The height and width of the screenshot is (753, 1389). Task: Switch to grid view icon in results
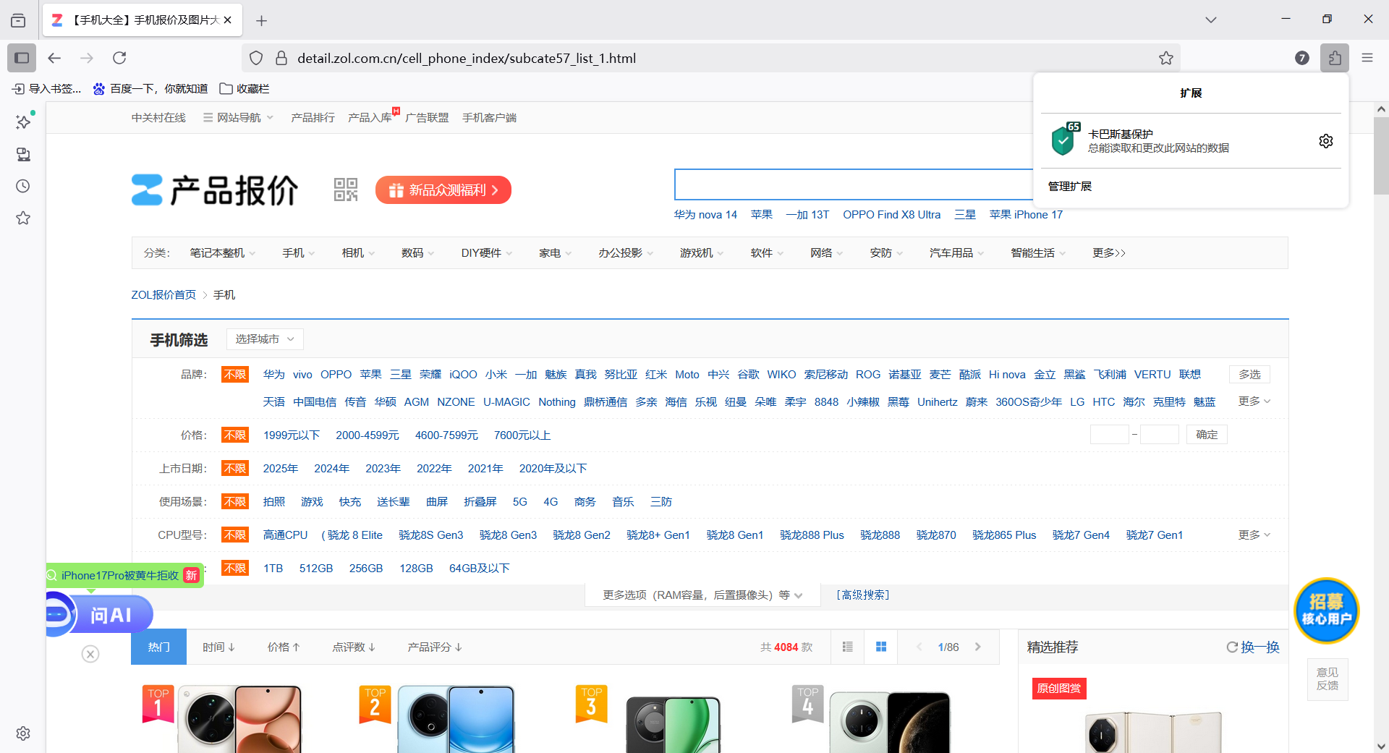(x=880, y=647)
